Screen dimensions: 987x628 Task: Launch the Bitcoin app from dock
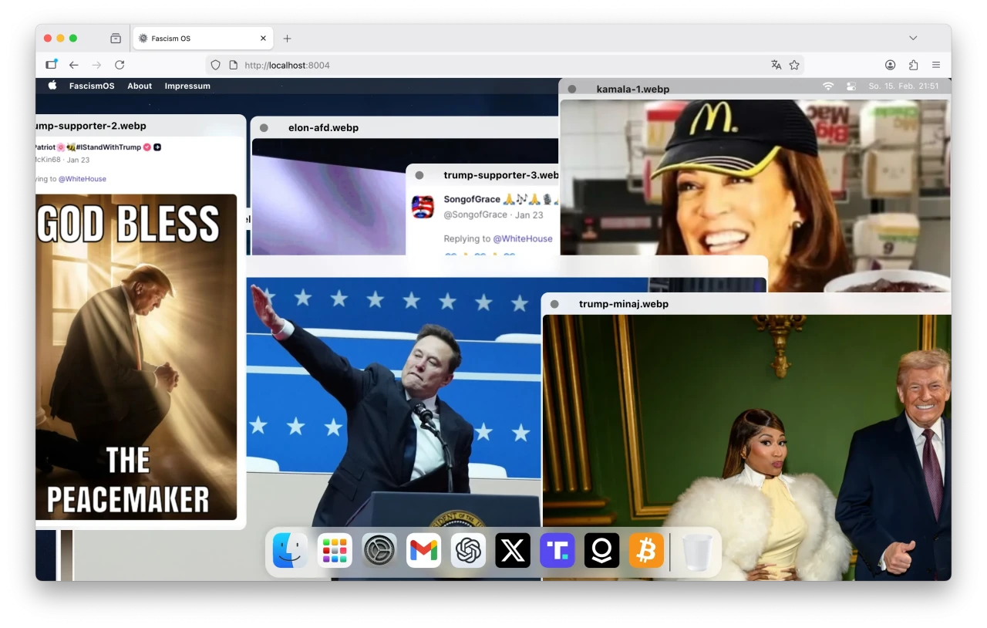point(646,551)
